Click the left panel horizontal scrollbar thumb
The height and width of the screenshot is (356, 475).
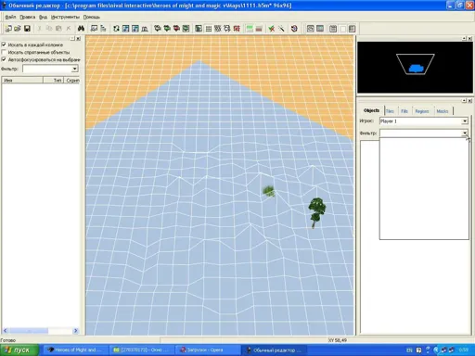click(28, 331)
